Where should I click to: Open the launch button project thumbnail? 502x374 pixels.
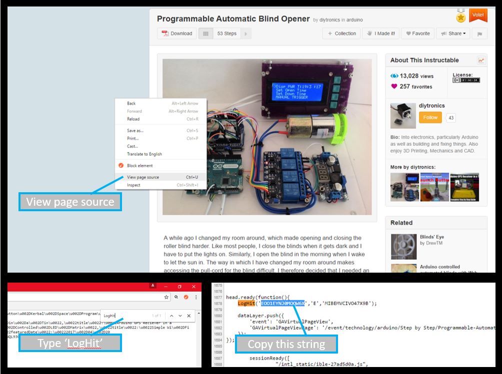tap(434, 187)
